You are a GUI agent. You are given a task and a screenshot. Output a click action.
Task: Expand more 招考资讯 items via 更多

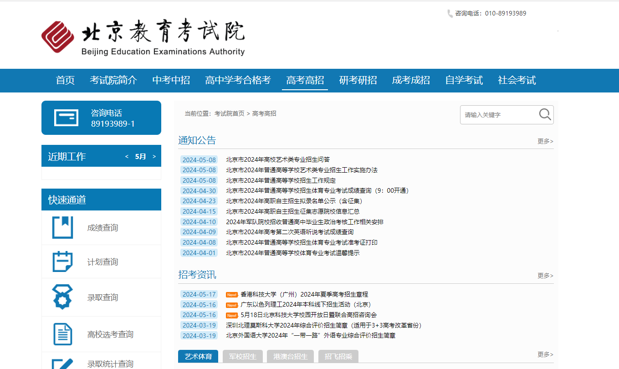pyautogui.click(x=545, y=276)
